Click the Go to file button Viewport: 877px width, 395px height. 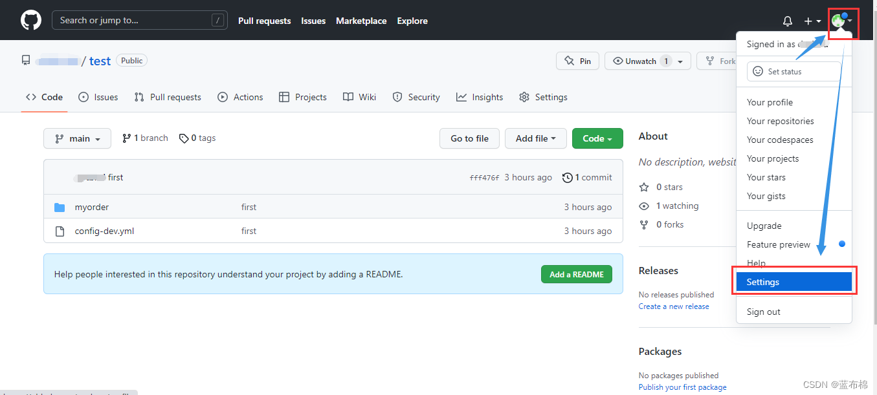tap(469, 138)
